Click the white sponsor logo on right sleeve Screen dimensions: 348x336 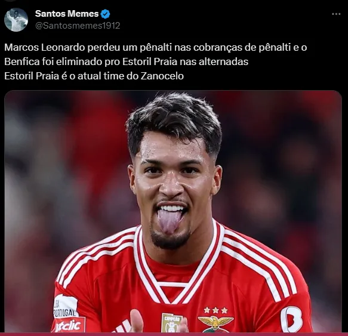pos(291,319)
